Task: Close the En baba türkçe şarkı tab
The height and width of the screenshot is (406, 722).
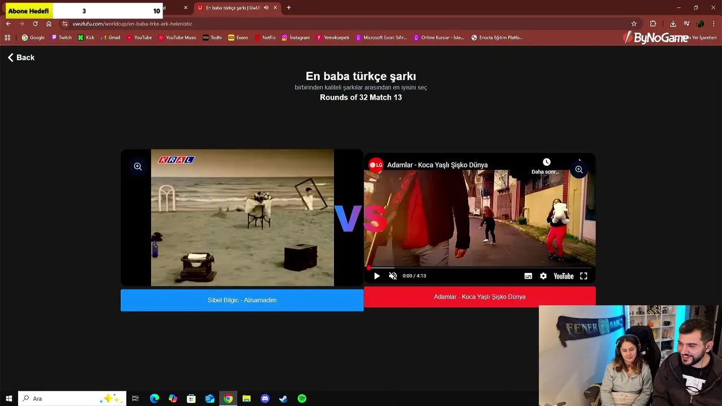Action: coord(275,8)
